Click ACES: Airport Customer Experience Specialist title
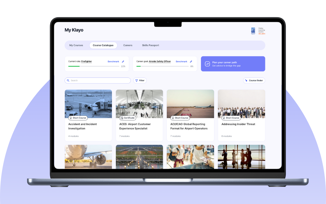This screenshot has height=204, width=326. 135,126
